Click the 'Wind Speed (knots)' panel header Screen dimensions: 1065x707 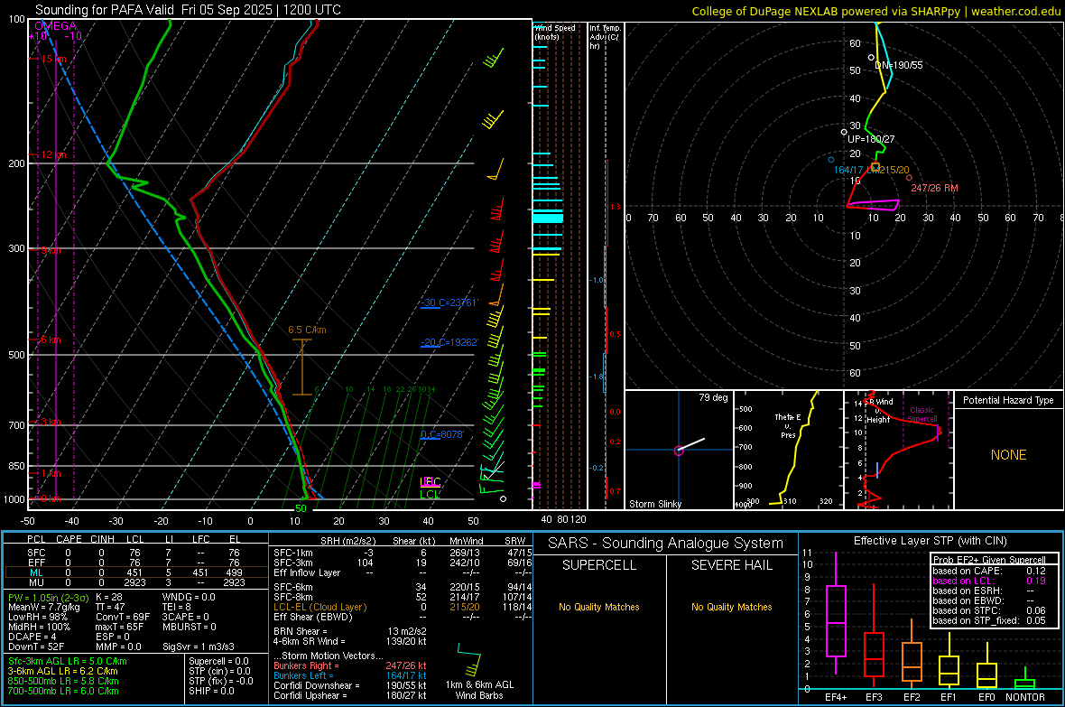tap(555, 32)
